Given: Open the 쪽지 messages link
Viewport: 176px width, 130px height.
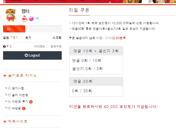Looking at the screenshot, I should pos(28,37).
